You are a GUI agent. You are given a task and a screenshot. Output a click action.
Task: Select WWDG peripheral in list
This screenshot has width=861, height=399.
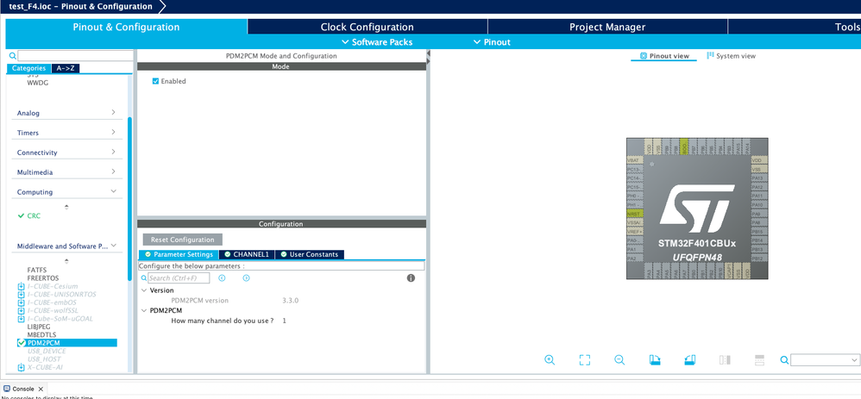coord(38,83)
